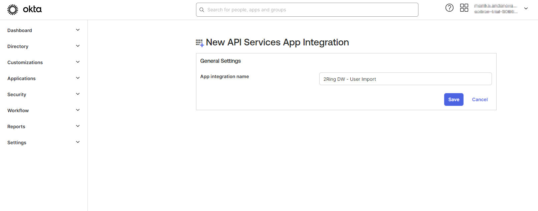Cancel the new app integration
Viewport: 538px width, 211px height.
pyautogui.click(x=480, y=99)
